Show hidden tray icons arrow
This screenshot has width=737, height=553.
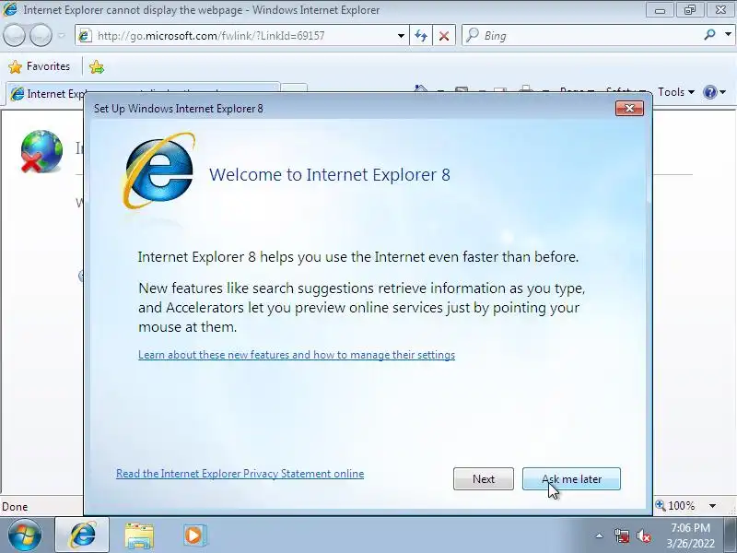pos(600,535)
